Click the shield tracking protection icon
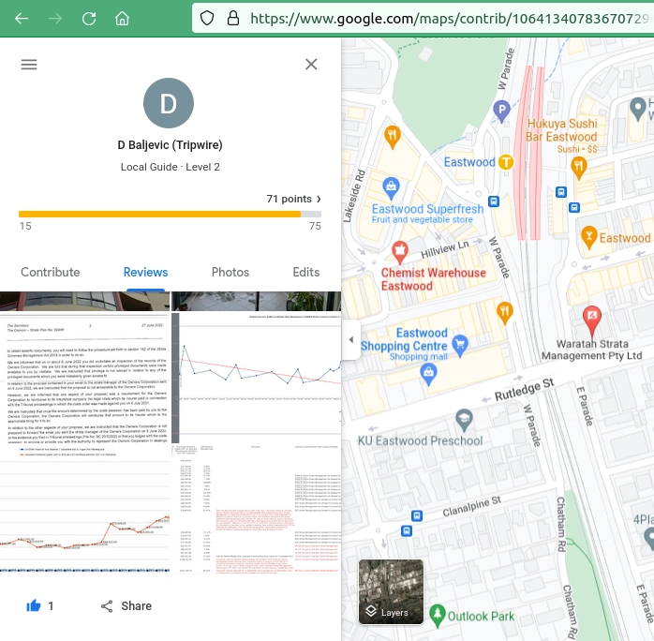The height and width of the screenshot is (641, 654). (207, 19)
